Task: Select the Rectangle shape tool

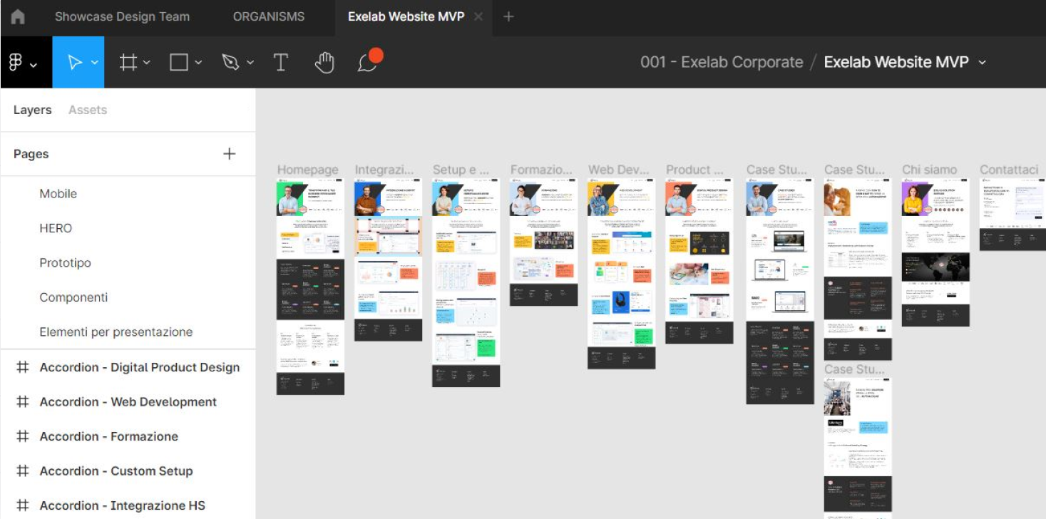Action: (179, 63)
